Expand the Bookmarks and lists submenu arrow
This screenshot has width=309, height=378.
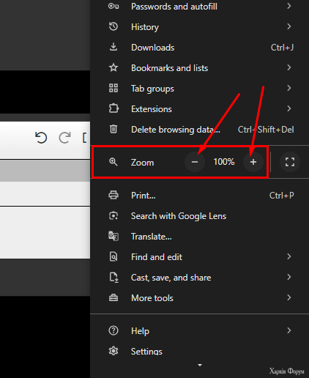pos(289,67)
